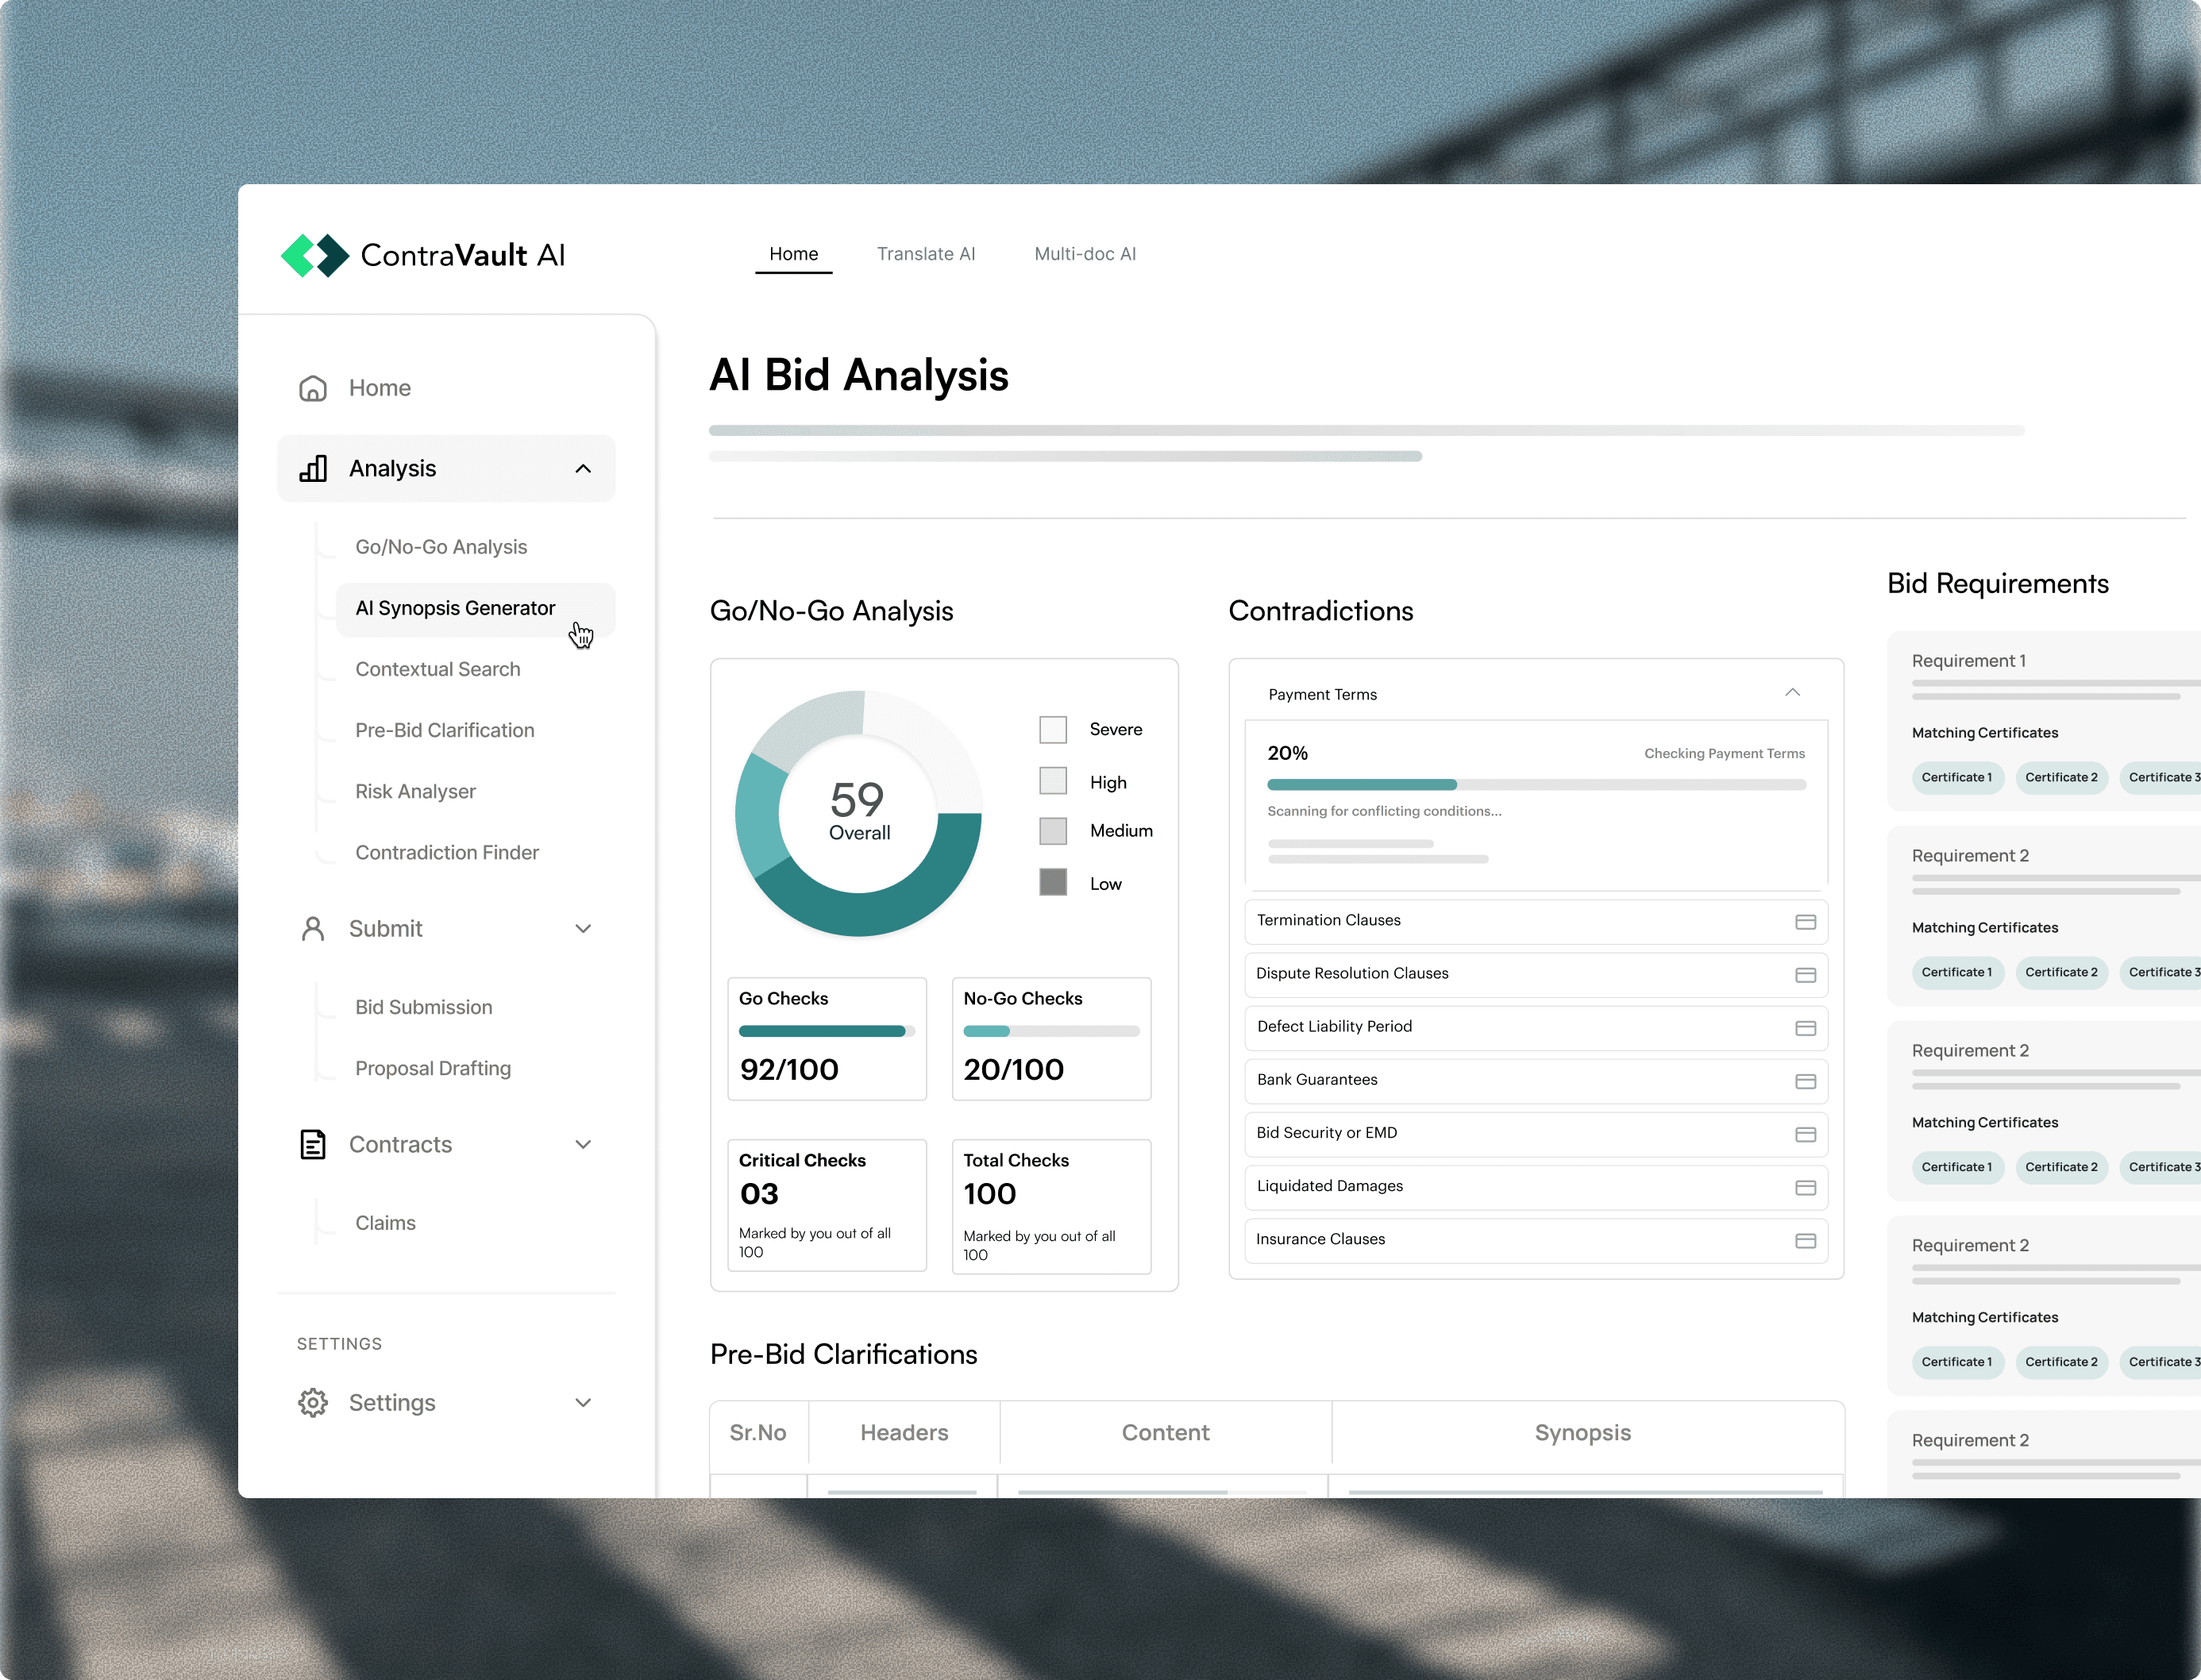Collapse the Analysis section chevron

(x=583, y=469)
